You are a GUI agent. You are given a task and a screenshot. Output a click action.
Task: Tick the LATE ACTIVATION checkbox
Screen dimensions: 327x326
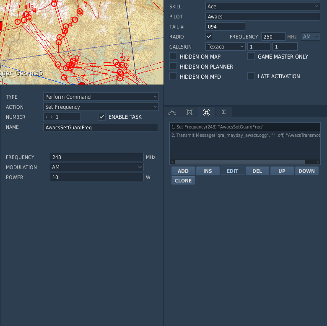click(251, 76)
